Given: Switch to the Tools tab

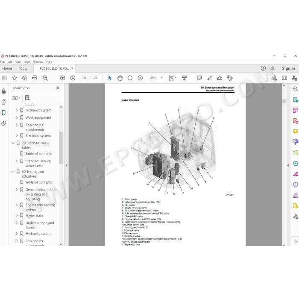Looking at the screenshot, I should [23, 68].
